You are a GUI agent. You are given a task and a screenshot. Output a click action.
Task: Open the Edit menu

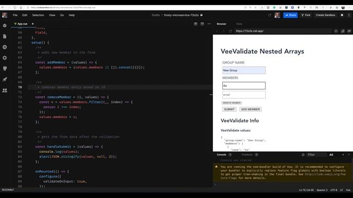(x=25, y=15)
